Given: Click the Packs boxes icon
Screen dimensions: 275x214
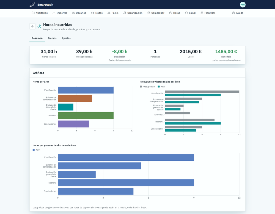Looking at the screenshot, I should (109, 13).
